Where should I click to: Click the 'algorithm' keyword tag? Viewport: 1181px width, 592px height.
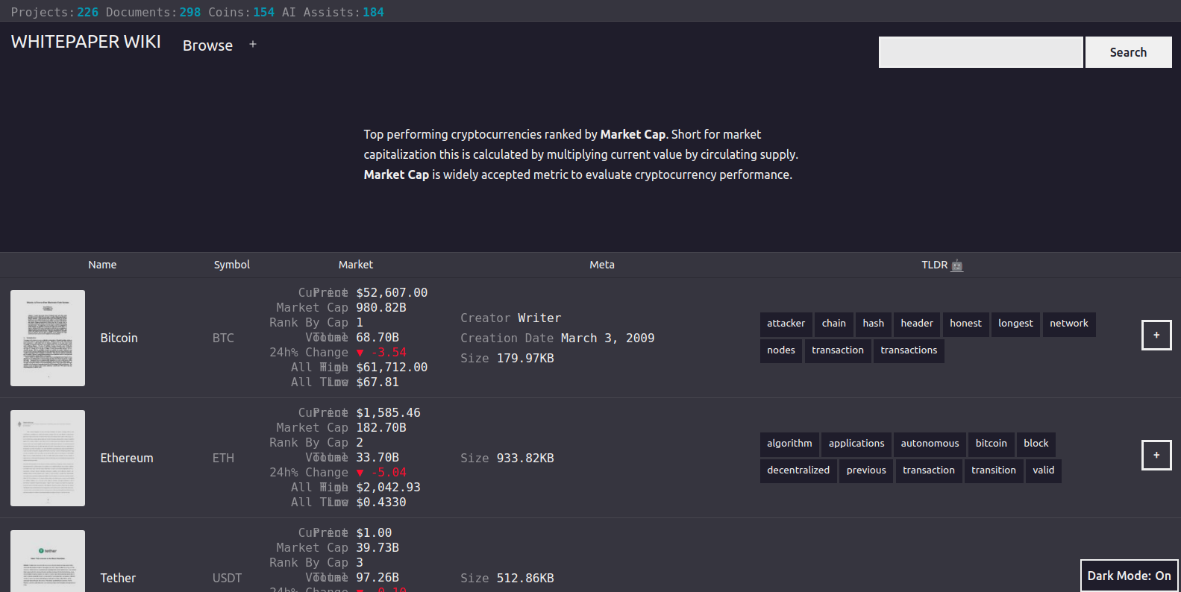tap(789, 444)
